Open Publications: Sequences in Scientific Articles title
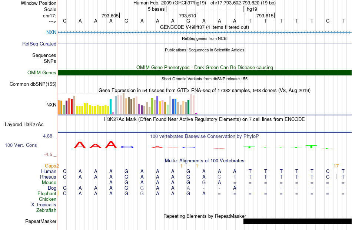Image resolution: width=352 pixels, height=230 pixels. click(x=205, y=50)
